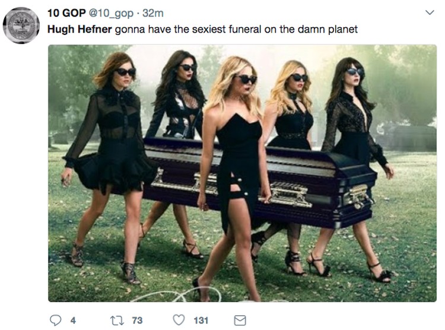Open the 10 GOP profile avatar
Screen dimensions: 445x330
pos(21,26)
